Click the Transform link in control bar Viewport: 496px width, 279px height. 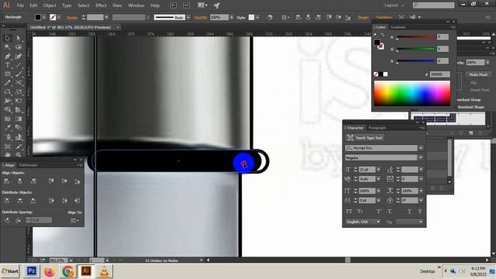pyautogui.click(x=384, y=17)
